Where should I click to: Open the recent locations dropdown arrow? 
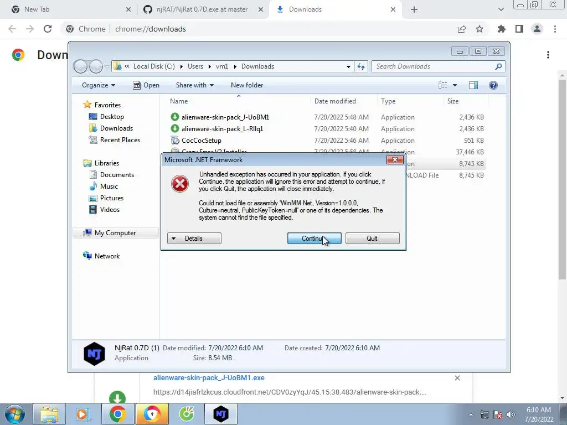[x=107, y=66]
